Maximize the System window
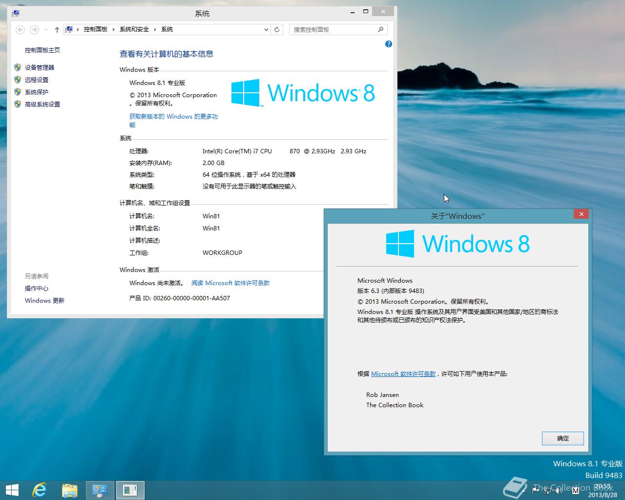Image resolution: width=625 pixels, height=500 pixels. pyautogui.click(x=366, y=11)
